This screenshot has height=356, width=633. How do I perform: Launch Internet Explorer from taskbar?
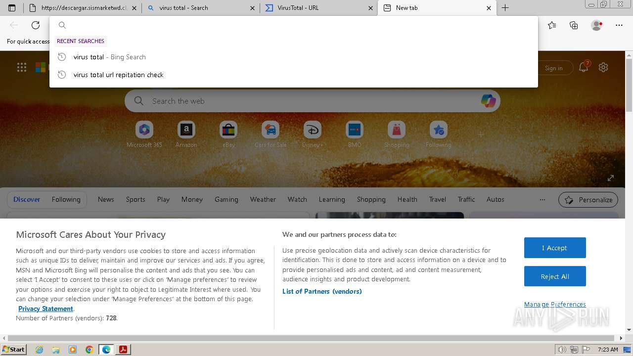click(x=40, y=350)
